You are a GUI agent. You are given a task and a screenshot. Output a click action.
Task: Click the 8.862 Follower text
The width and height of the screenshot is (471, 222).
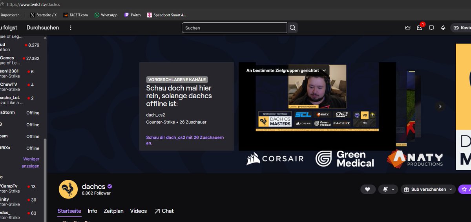(x=96, y=193)
